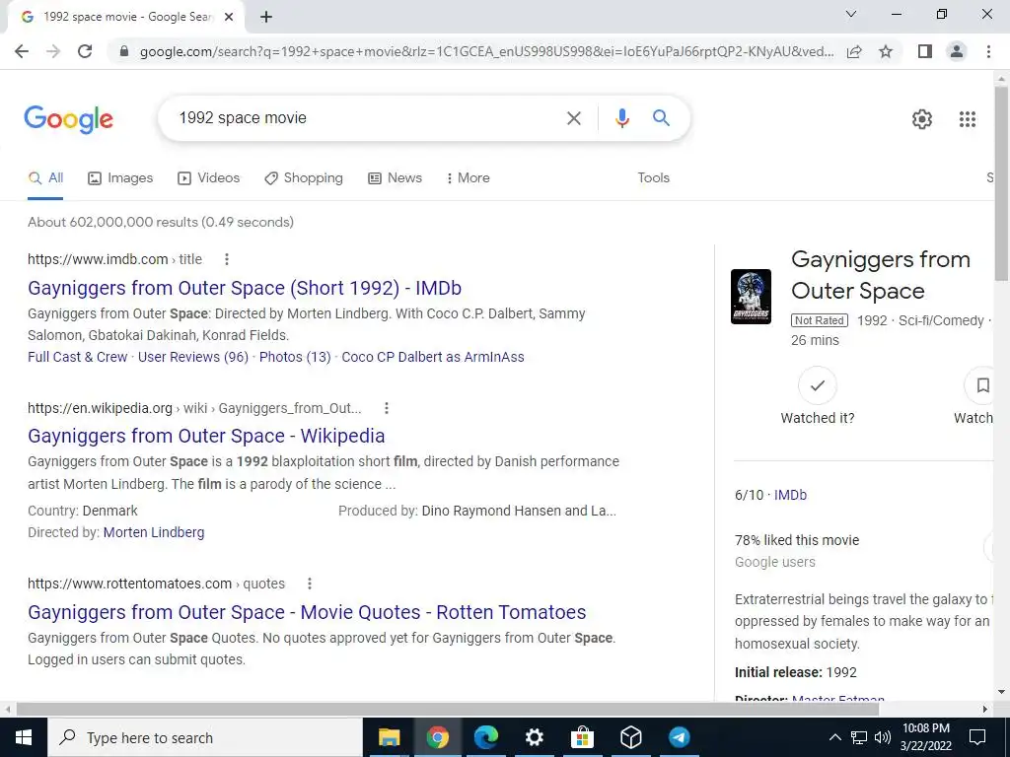Open the Photos (13) sitelink
1010x757 pixels.
click(295, 357)
